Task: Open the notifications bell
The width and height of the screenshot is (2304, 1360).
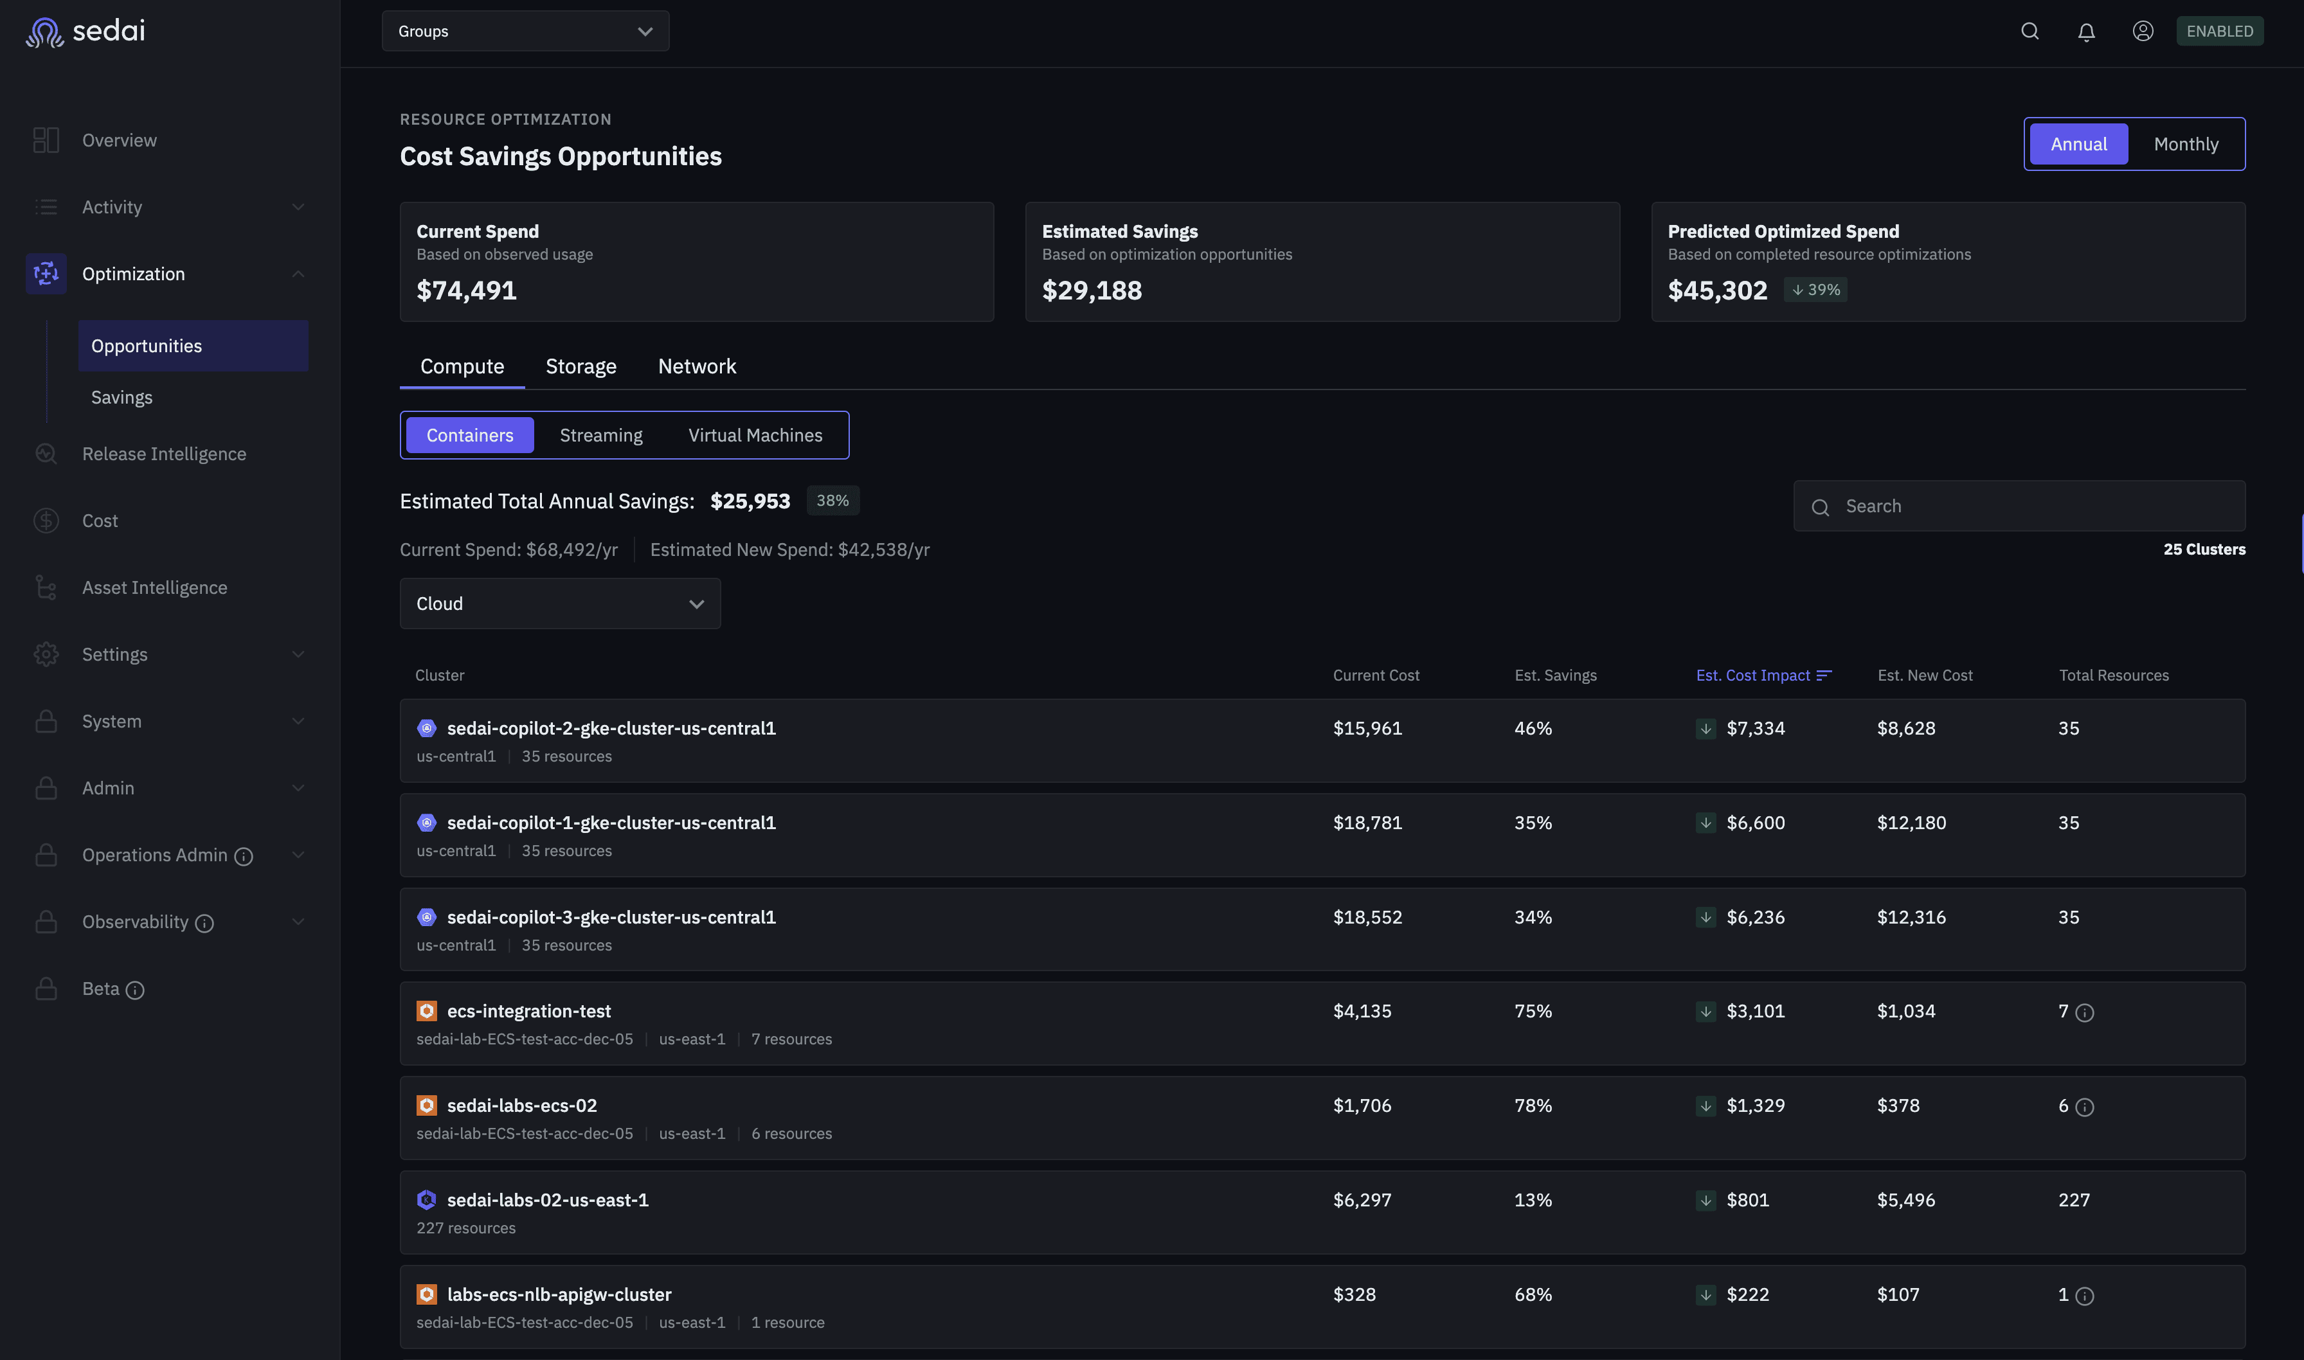Action: [2086, 32]
